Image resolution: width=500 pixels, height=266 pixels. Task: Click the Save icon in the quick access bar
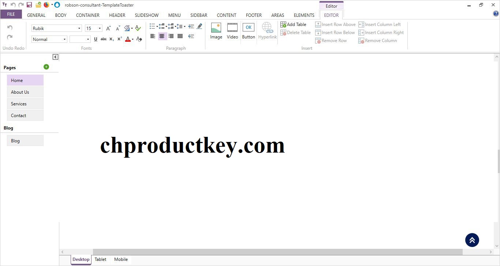(29, 5)
